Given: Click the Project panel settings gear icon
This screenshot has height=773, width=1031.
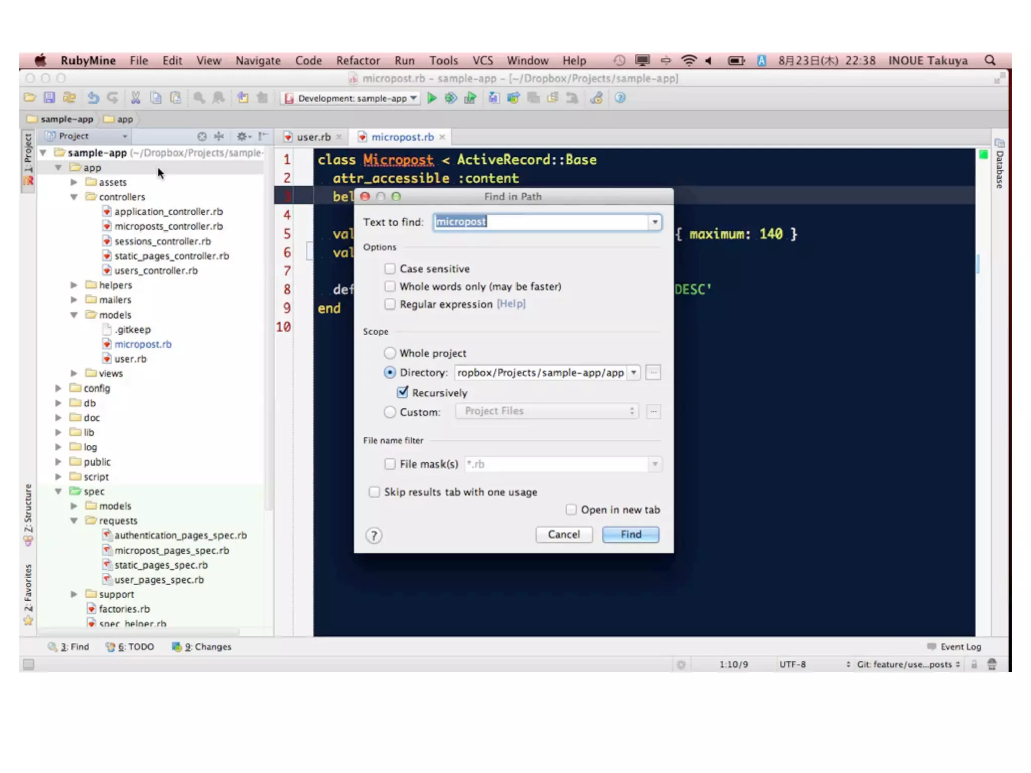Looking at the screenshot, I should tap(243, 136).
